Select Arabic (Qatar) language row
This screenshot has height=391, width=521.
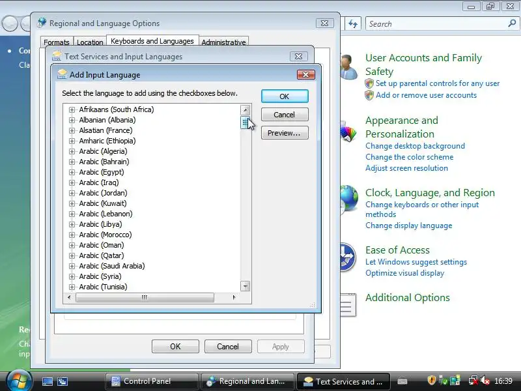tap(102, 255)
